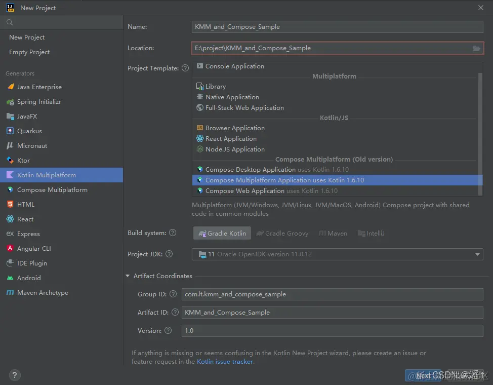The height and width of the screenshot is (385, 493).
Task: Open the dialog help button at bottom left
Action: (15, 375)
